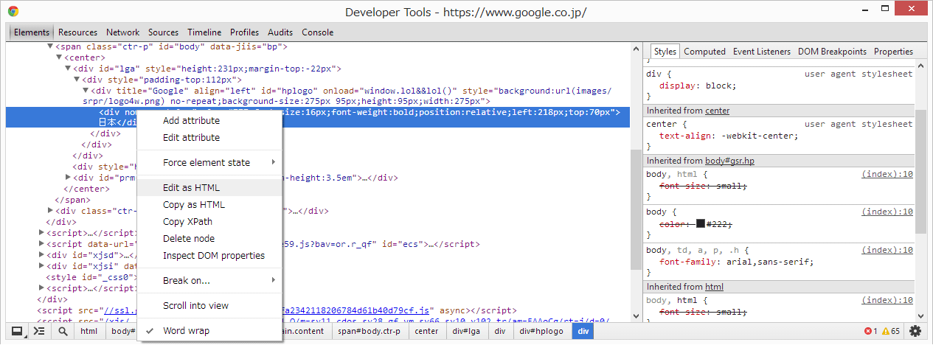Screen dimensions: 933x345
Task: Open (index):10 link beside body color rule
Action: click(887, 212)
